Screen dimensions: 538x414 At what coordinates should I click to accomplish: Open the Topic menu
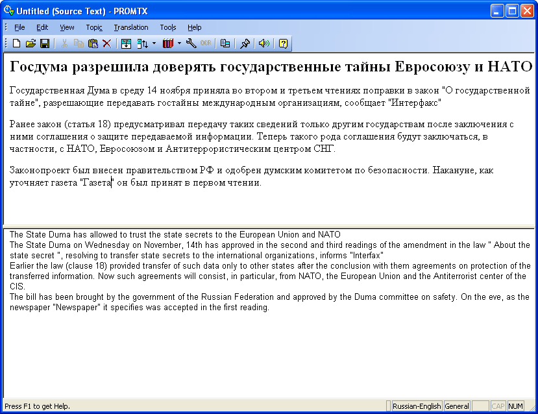[94, 27]
